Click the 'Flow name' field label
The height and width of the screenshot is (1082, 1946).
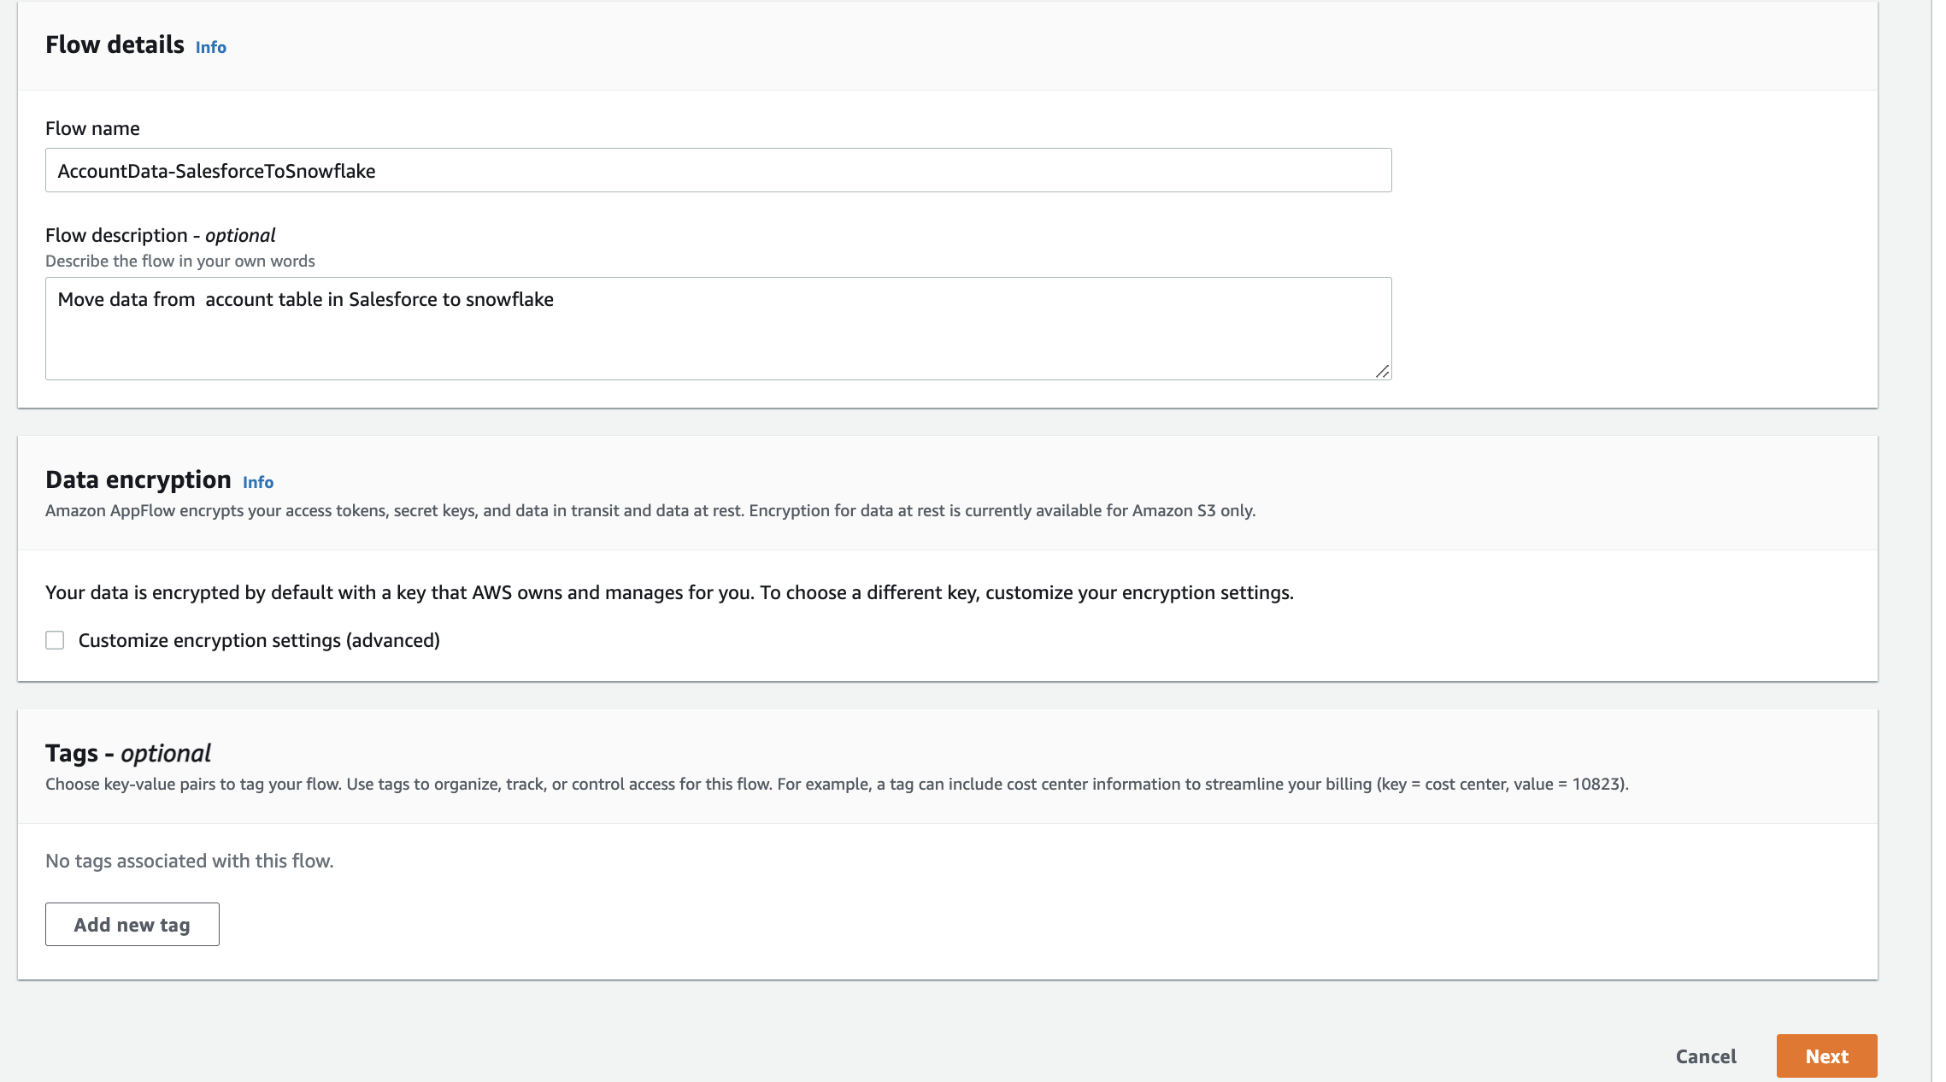click(x=92, y=128)
